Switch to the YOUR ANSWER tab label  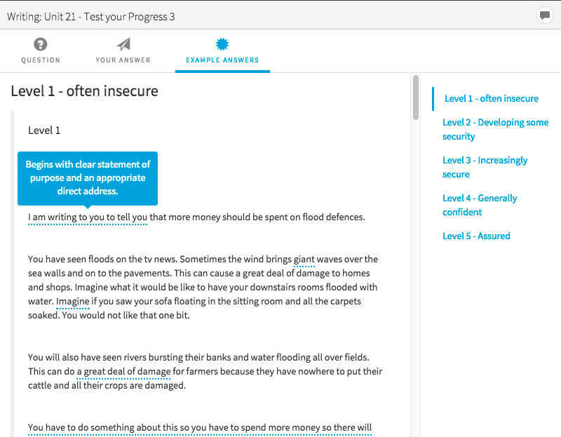click(x=123, y=60)
